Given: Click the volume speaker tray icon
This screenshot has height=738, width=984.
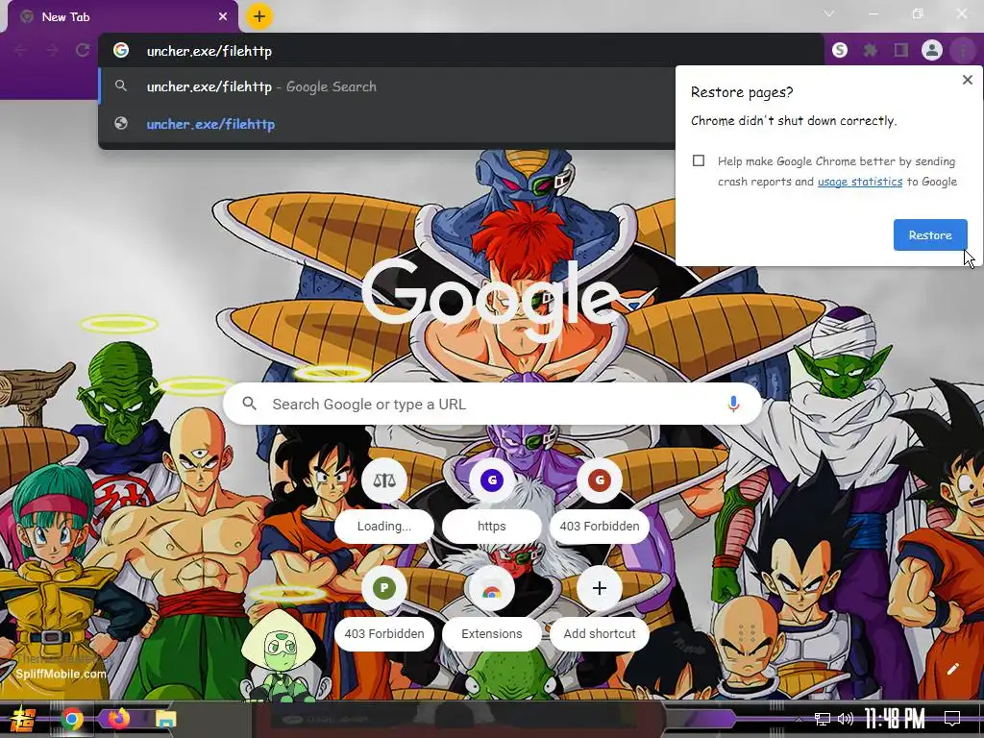Looking at the screenshot, I should coord(846,719).
